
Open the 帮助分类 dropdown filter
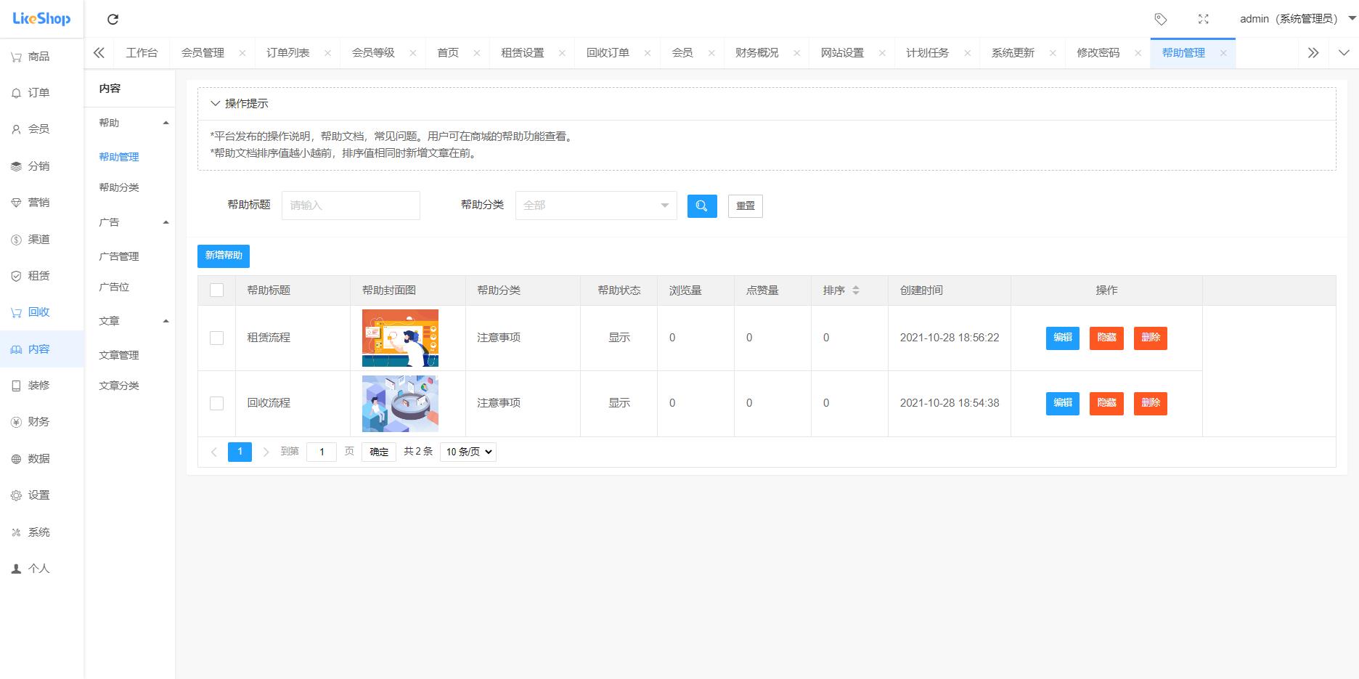click(595, 206)
